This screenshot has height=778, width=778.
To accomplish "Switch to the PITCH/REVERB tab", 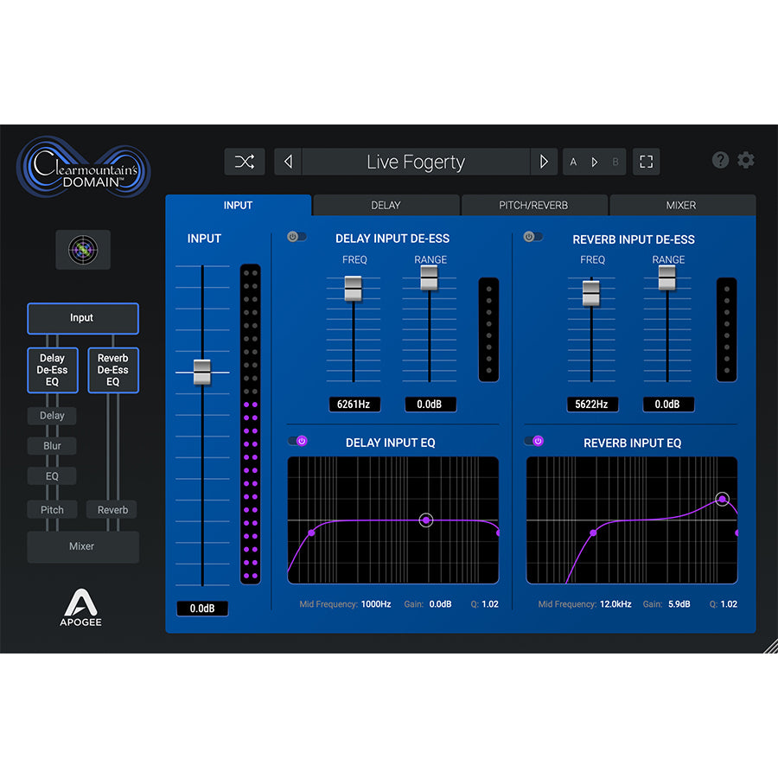I will [534, 206].
